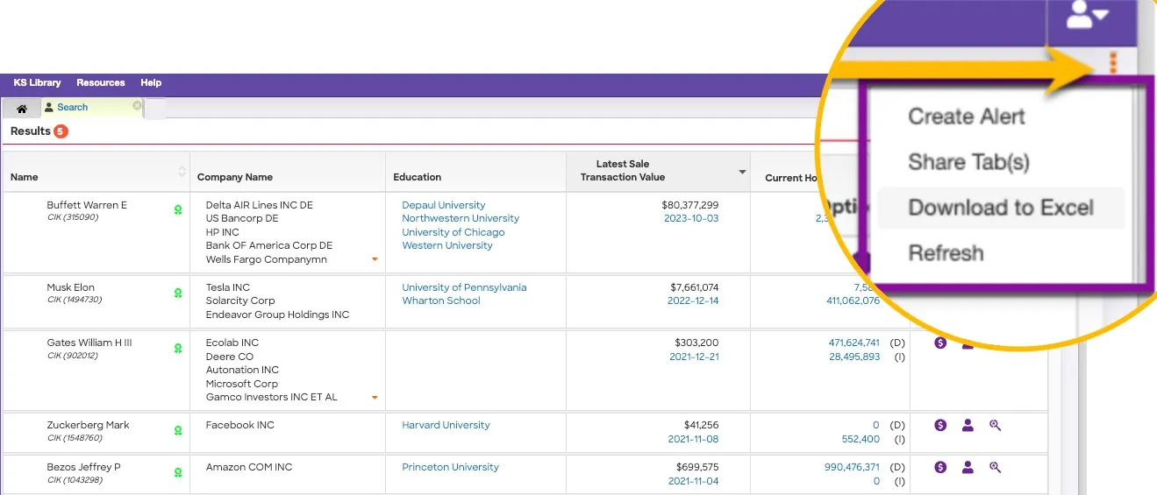Viewport: 1157px width, 495px height.
Task: Open the 2022-12-14 transaction date link
Action: click(693, 301)
